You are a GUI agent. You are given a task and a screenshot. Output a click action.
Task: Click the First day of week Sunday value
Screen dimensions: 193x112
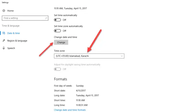pyautogui.click(x=80, y=86)
